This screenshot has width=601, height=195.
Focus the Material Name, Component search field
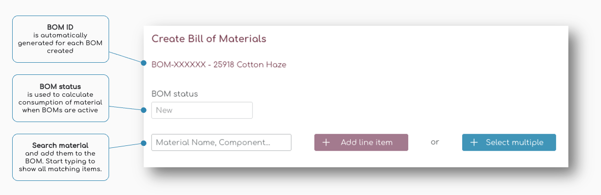tap(221, 142)
